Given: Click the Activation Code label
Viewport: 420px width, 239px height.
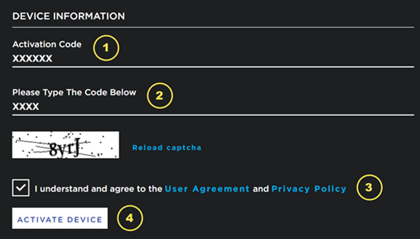Looking at the screenshot, I should point(47,44).
